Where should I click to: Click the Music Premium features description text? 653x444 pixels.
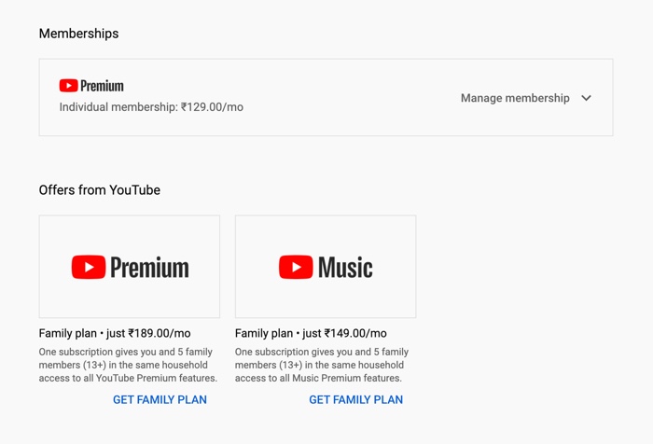322,365
